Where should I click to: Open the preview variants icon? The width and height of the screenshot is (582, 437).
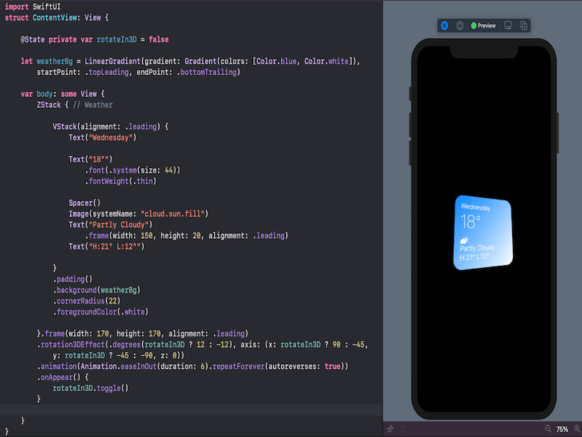(x=460, y=24)
